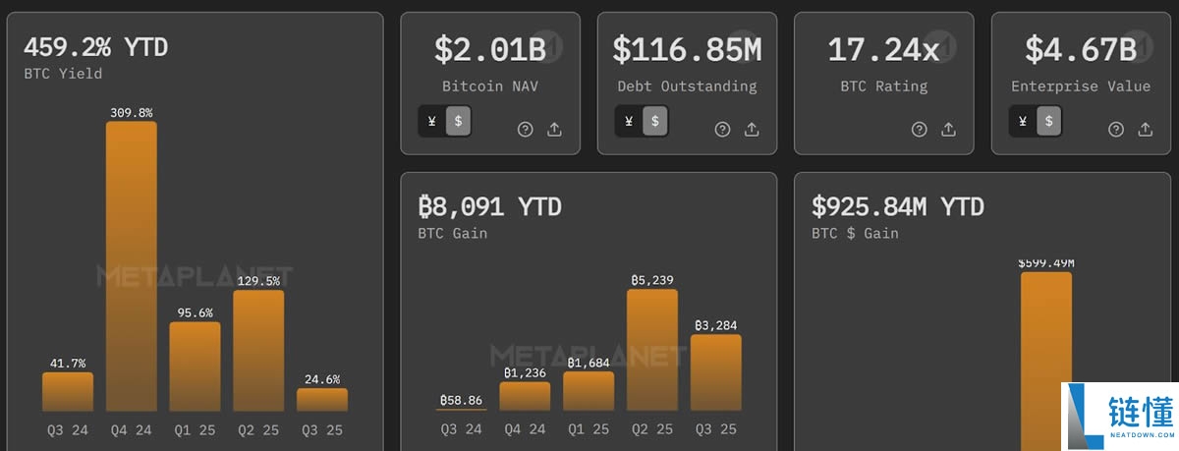Switch Enterprise Value to yen

click(x=1023, y=121)
